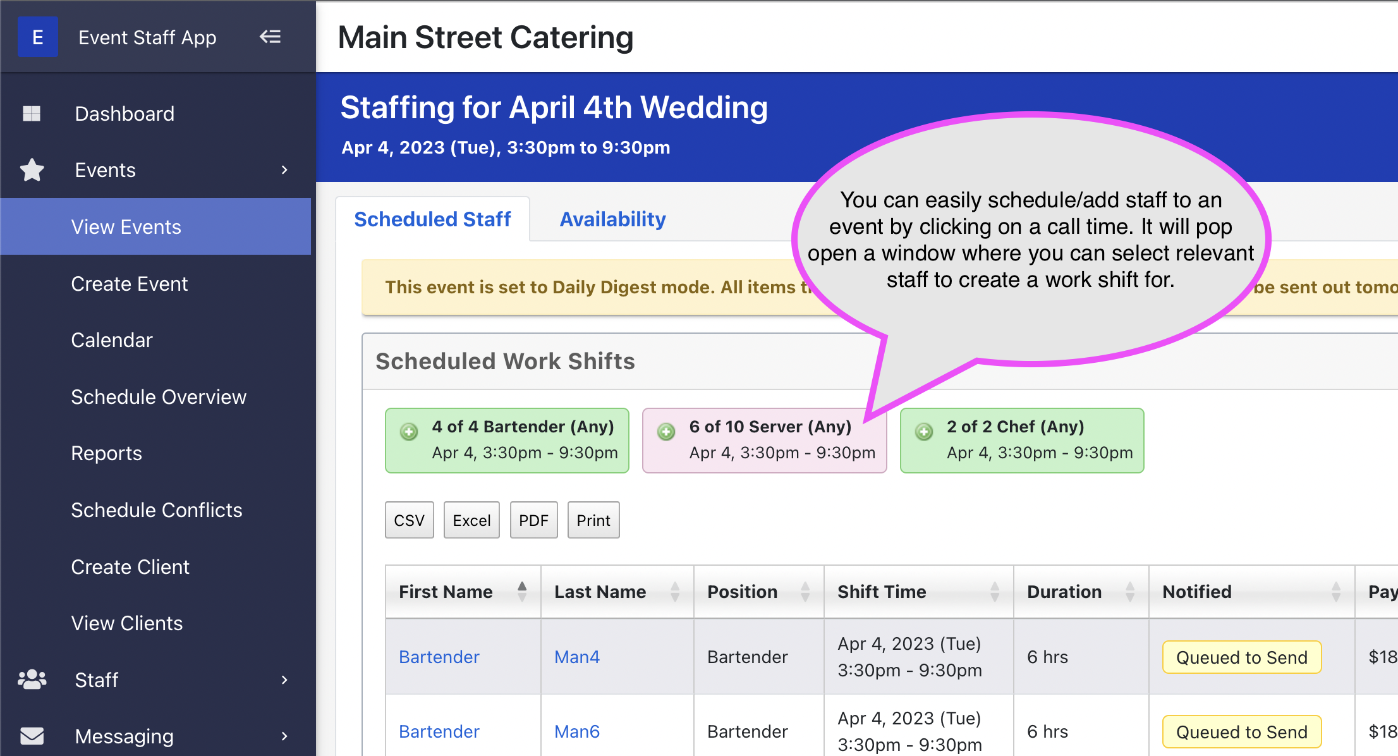Viewport: 1398px width, 756px height.
Task: Open the Man4 last name link
Action: (x=577, y=657)
